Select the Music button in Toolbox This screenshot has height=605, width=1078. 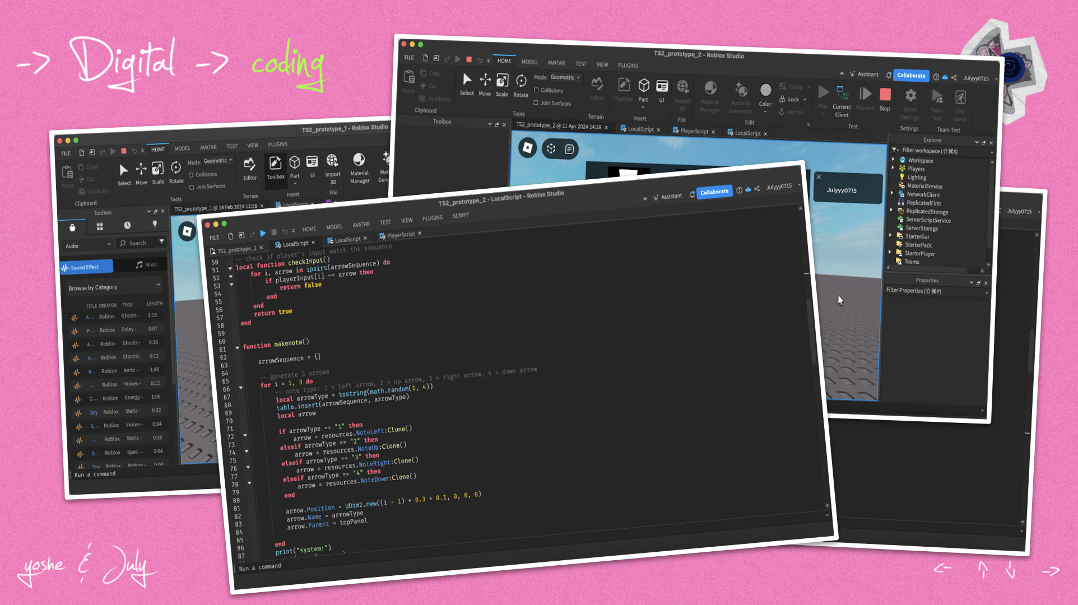(x=147, y=264)
